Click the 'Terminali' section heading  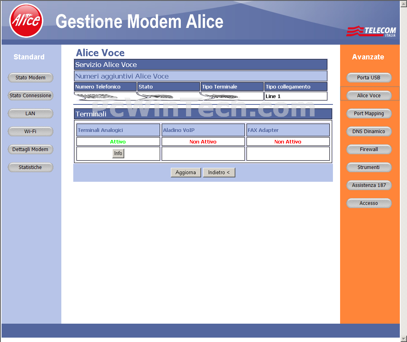tap(203, 114)
